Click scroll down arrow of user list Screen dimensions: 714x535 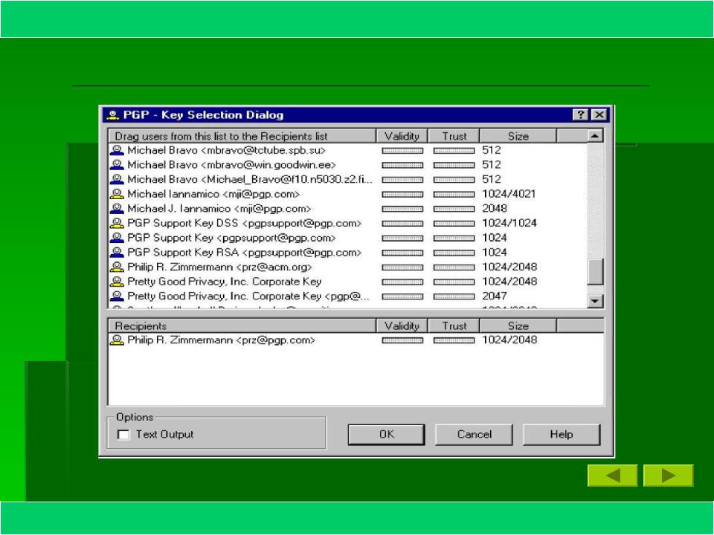[595, 301]
